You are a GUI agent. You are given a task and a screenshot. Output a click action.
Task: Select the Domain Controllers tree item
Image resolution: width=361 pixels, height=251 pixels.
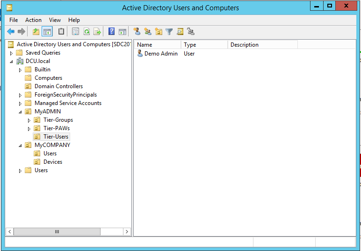point(58,86)
